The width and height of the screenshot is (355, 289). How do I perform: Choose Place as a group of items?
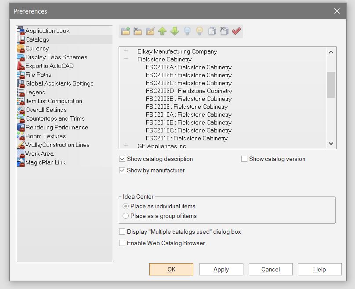point(125,216)
